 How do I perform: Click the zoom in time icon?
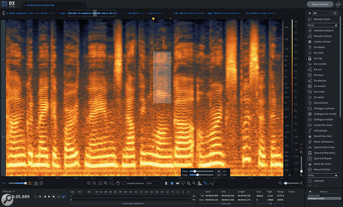89,183
